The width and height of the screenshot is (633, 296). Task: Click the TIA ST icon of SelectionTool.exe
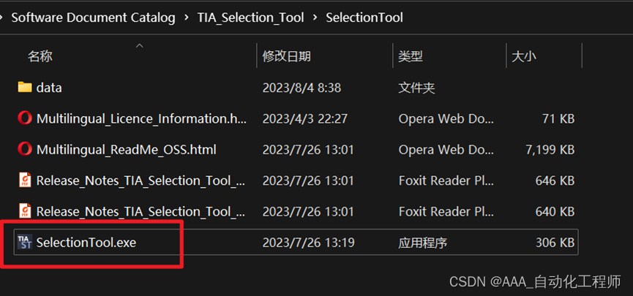click(x=25, y=242)
